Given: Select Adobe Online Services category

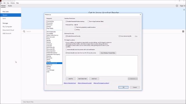Looking at the screenshot, I should pos(52,35).
